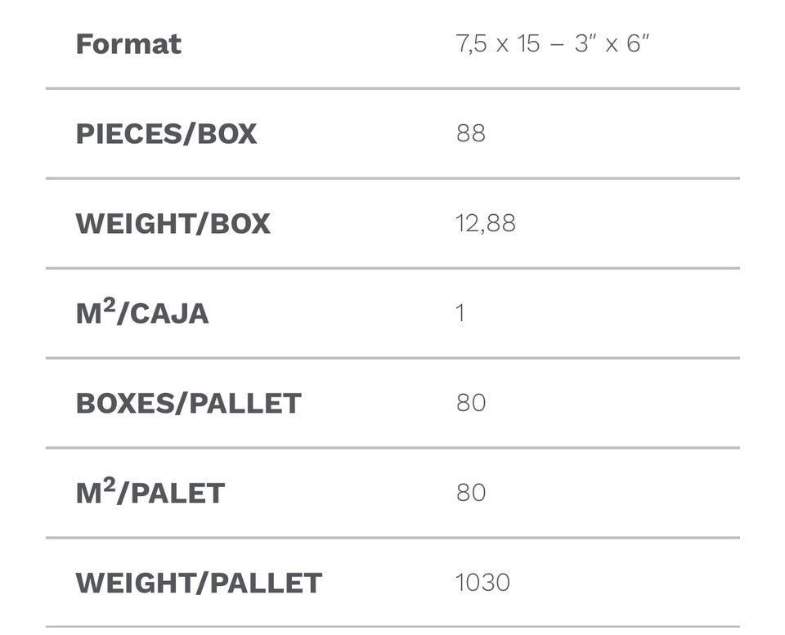Click the WEIGHT/PALLET label
Viewport: 785px width, 635px height.
[x=199, y=583]
